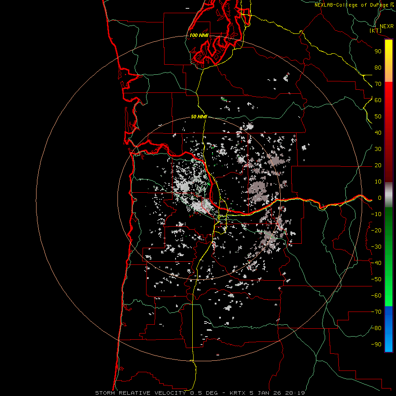Screen dimensions: 396x396
Task: Click the "STORM RELATIVE VELOCITY 0.5 DEG" caption
Action: tap(156, 393)
